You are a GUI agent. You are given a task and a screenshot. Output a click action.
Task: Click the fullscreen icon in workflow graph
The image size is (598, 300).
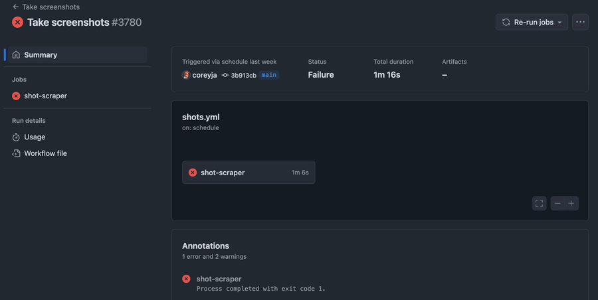[539, 203]
